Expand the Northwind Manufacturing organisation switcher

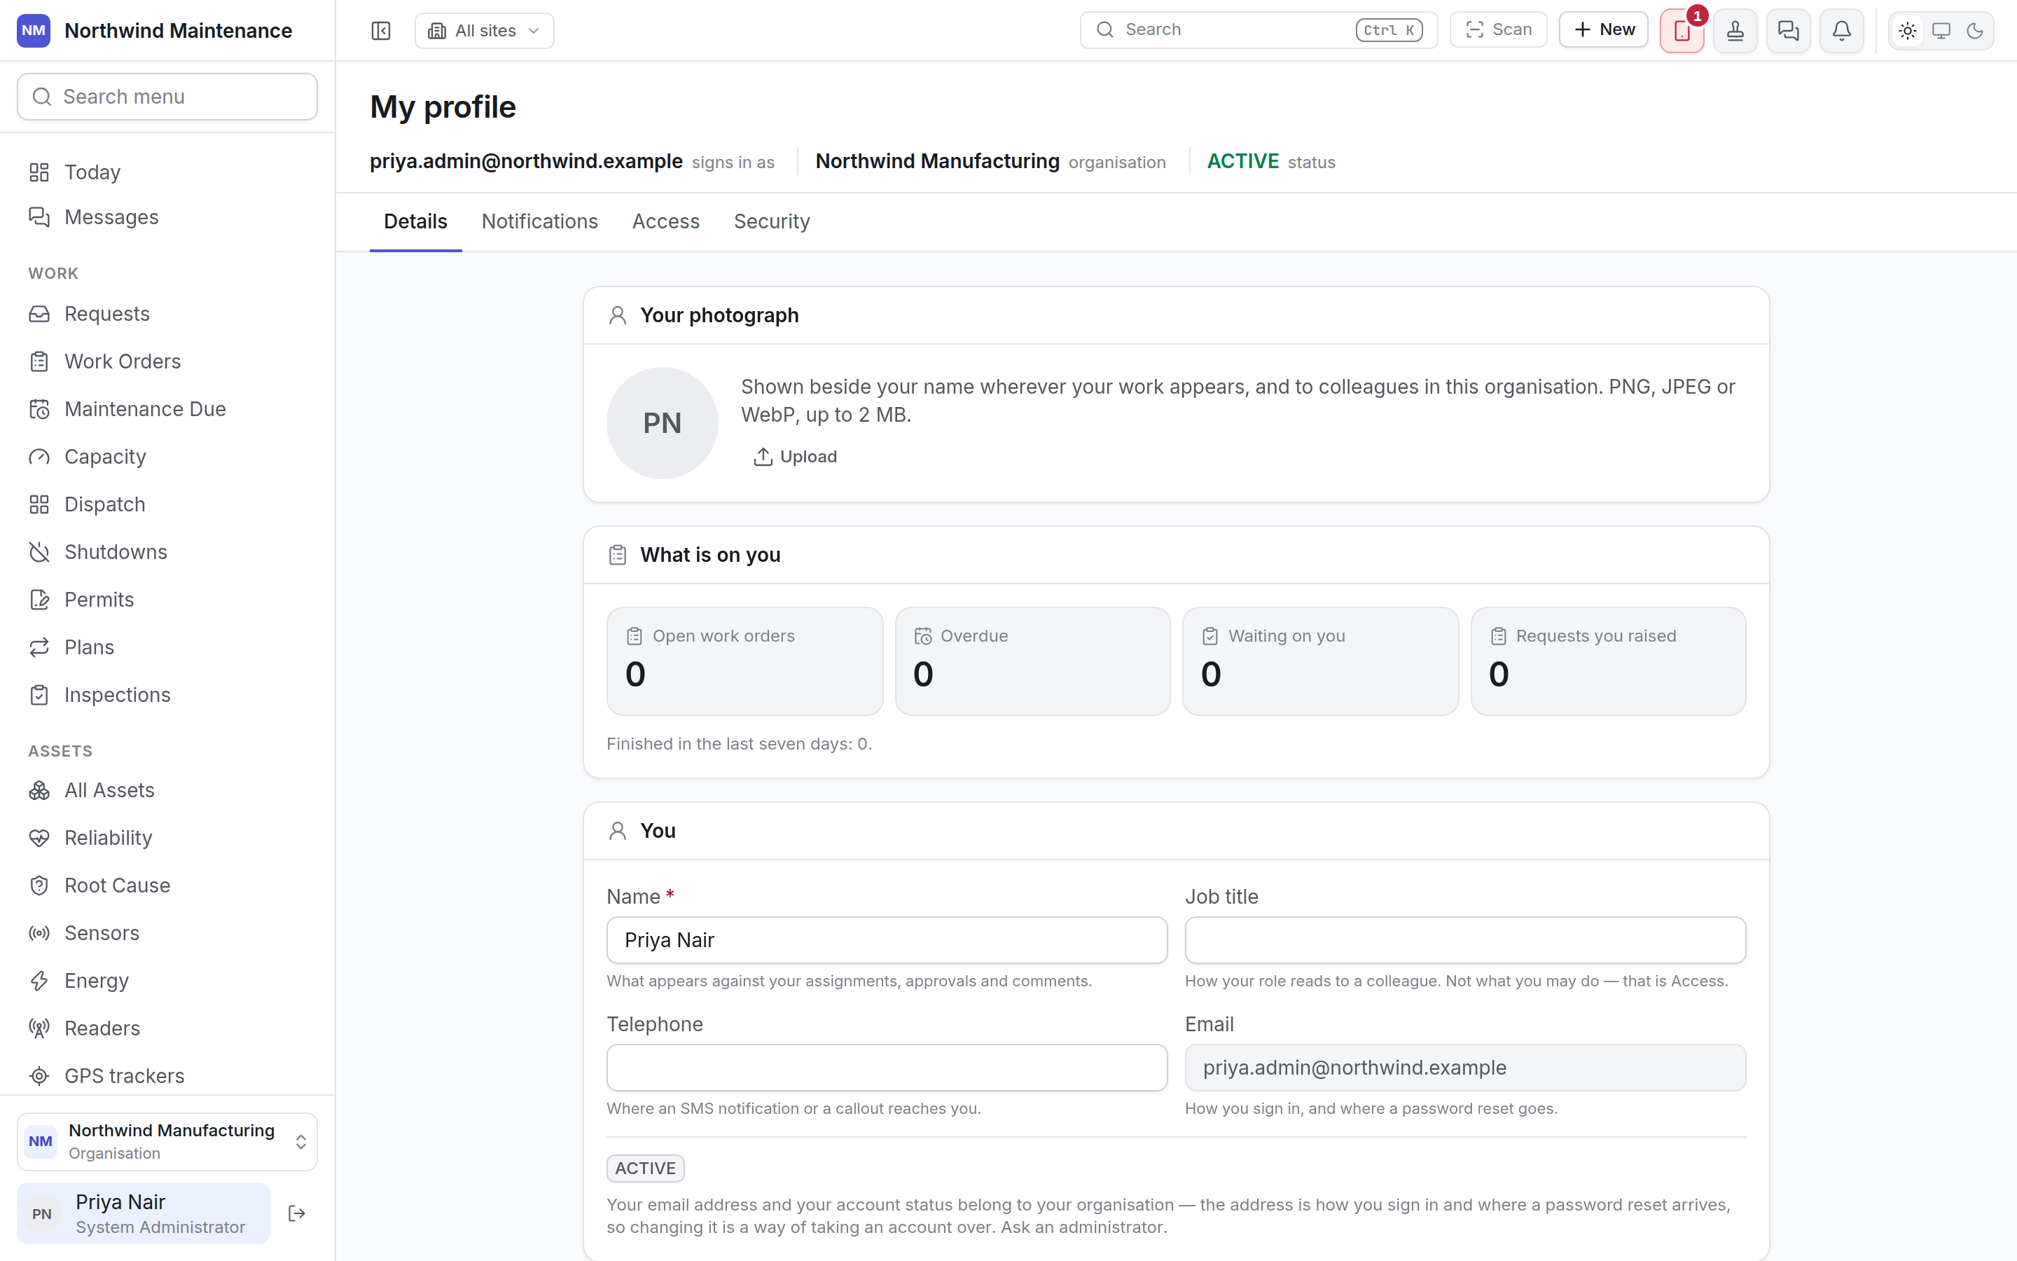point(167,1141)
